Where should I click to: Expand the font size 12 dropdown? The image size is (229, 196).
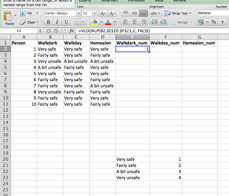(x=94, y=13)
